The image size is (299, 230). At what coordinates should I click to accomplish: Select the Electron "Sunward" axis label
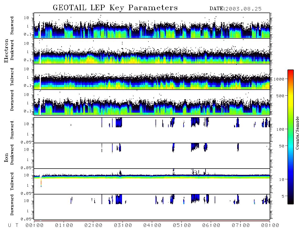click(12, 26)
